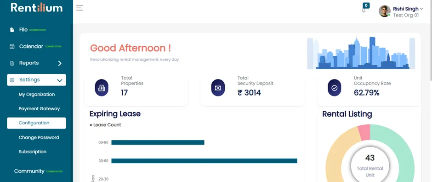Open the Subscription page
Screen dimensions: 432x182
[x=33, y=152]
